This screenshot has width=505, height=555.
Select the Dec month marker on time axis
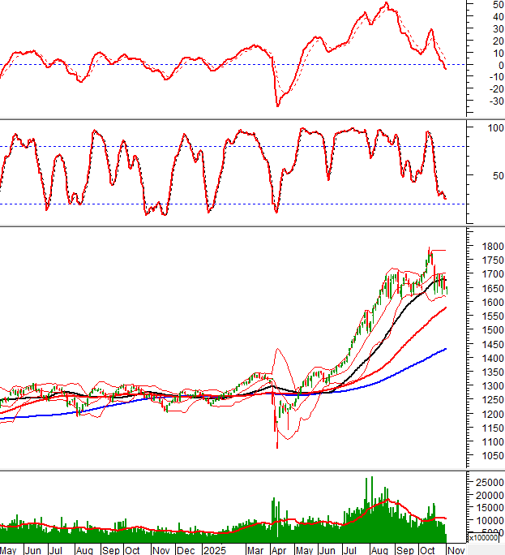coord(186,549)
